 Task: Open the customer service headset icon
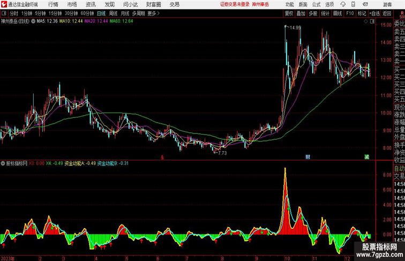[x=343, y=4]
